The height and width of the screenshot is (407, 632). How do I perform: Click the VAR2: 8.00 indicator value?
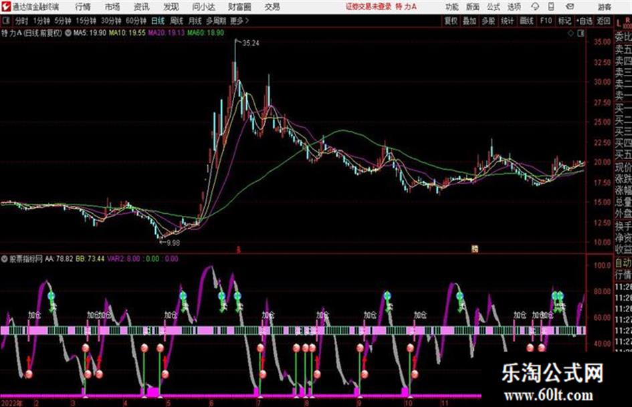(123, 259)
